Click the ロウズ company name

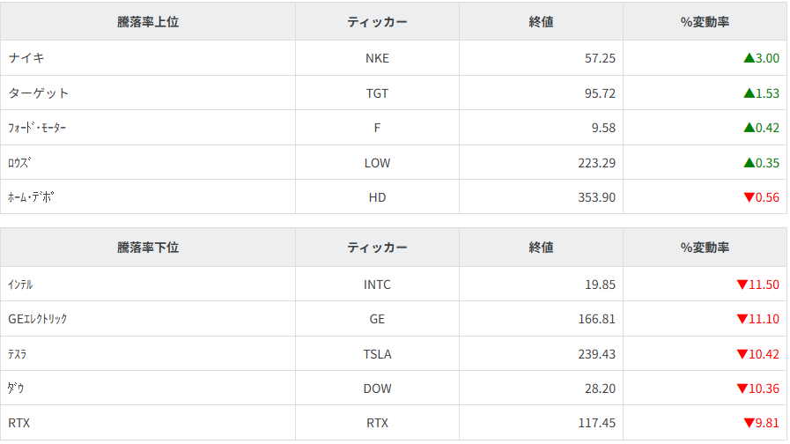coord(21,163)
